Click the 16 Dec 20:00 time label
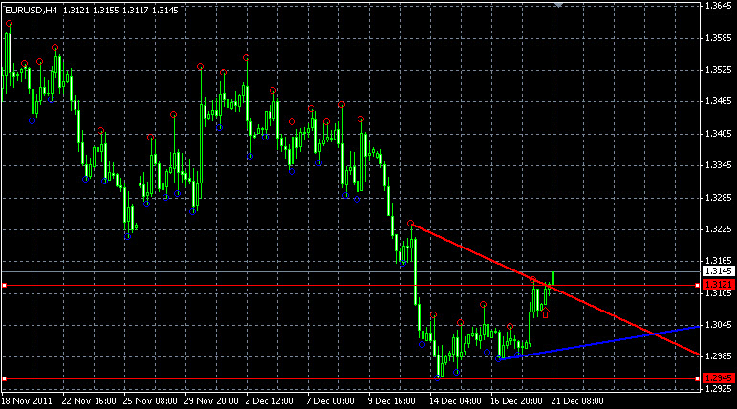Viewport: 737px width, 409px height. 517,401
